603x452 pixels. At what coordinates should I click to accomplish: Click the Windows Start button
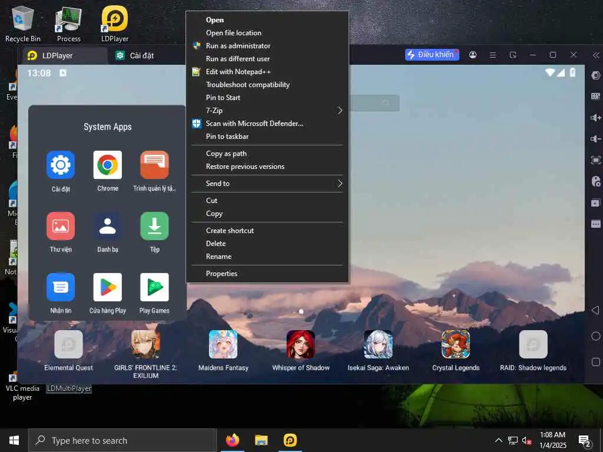click(14, 440)
